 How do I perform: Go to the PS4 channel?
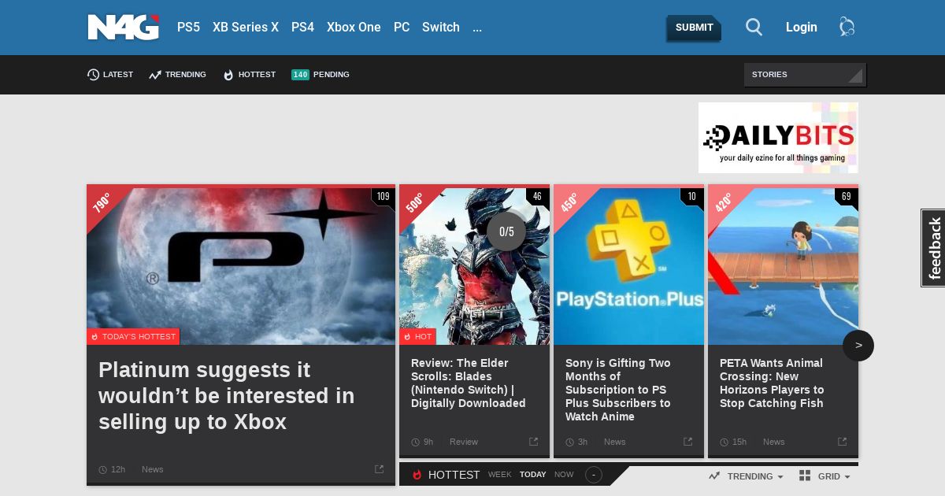[302, 27]
